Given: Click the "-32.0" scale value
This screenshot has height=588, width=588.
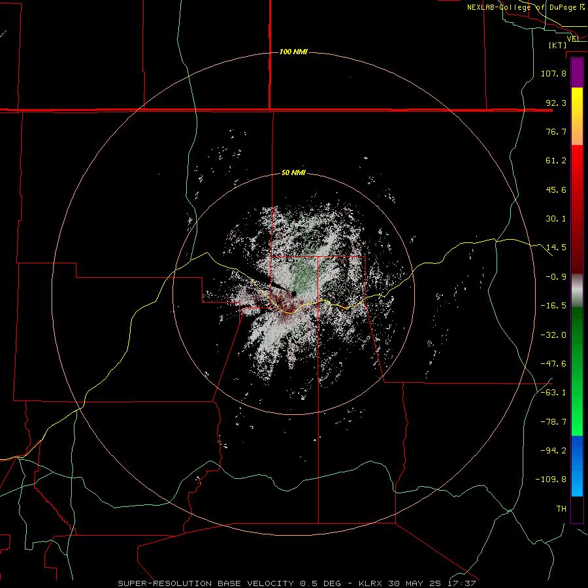Looking at the screenshot, I should (553, 335).
